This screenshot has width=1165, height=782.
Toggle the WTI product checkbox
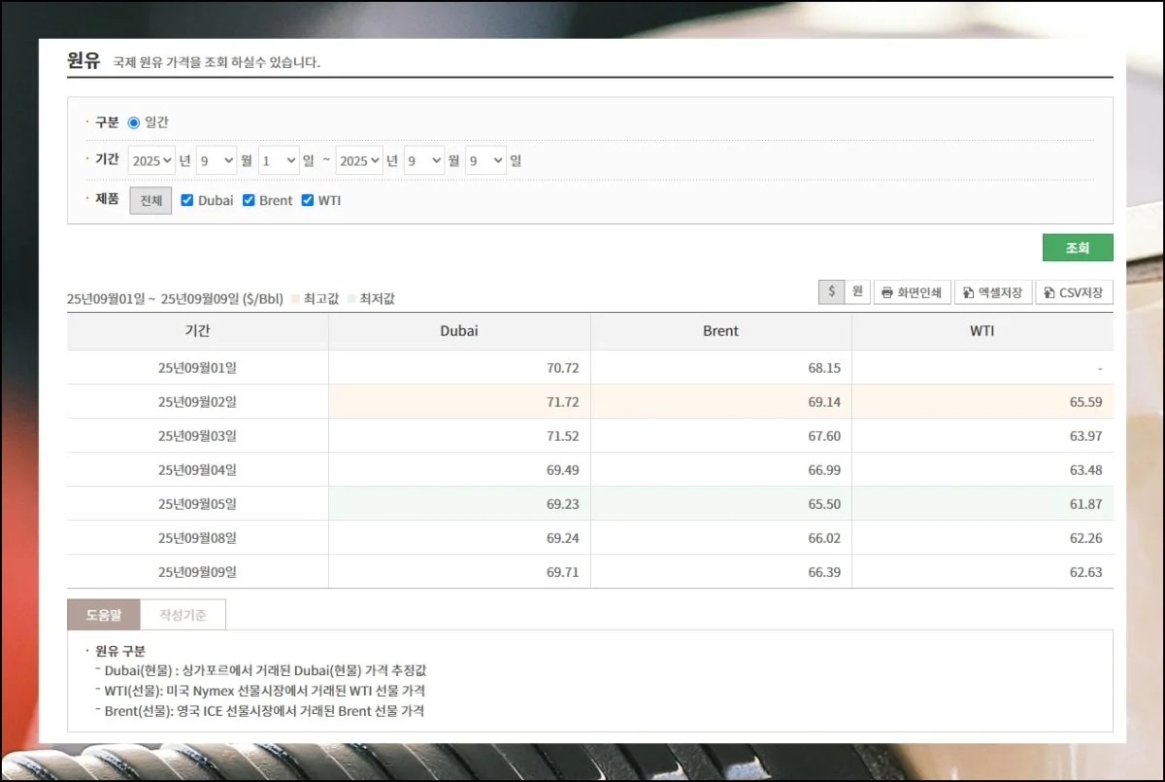click(x=308, y=200)
